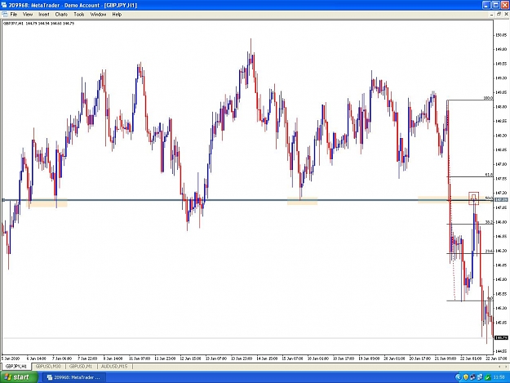
Task: Click the yellow shield tray icon
Action: (x=466, y=377)
